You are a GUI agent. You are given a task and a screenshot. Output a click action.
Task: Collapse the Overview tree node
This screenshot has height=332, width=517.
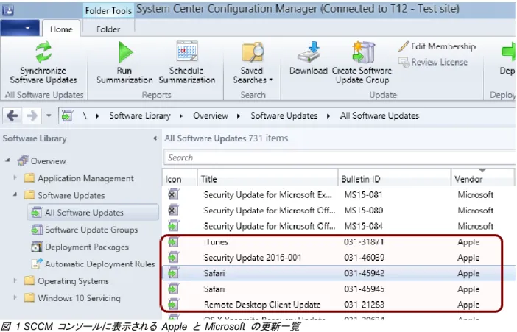pos(7,160)
